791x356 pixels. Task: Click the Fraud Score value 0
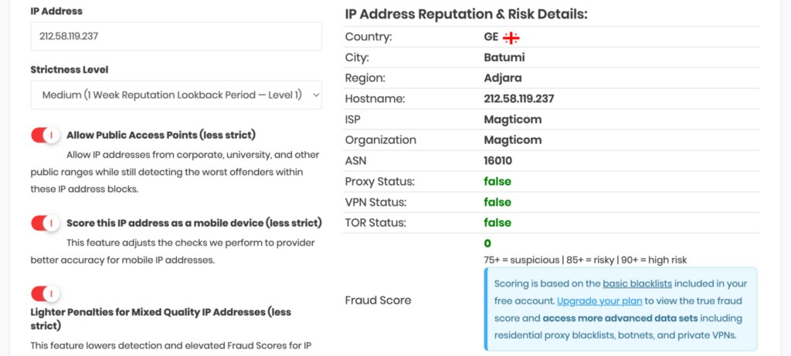pos(487,243)
